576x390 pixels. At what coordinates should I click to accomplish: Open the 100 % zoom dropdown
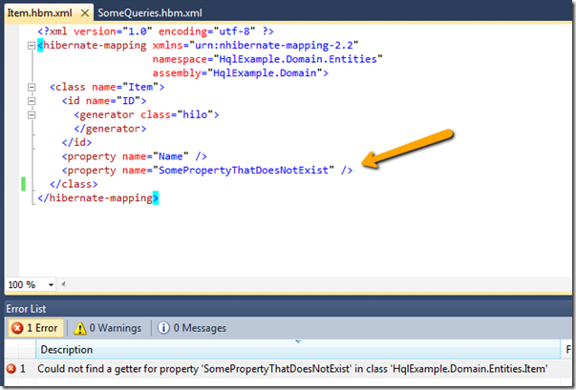51,284
